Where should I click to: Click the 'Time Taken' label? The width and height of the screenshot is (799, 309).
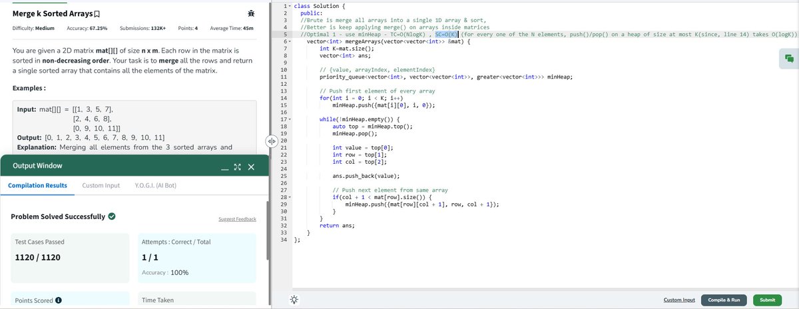pyautogui.click(x=158, y=300)
